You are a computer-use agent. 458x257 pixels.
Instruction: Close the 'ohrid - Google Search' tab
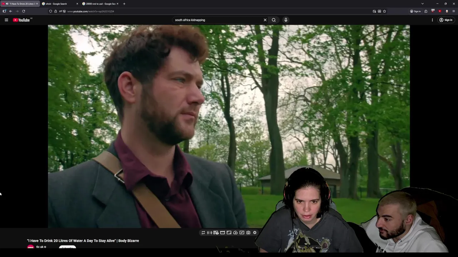(x=77, y=4)
